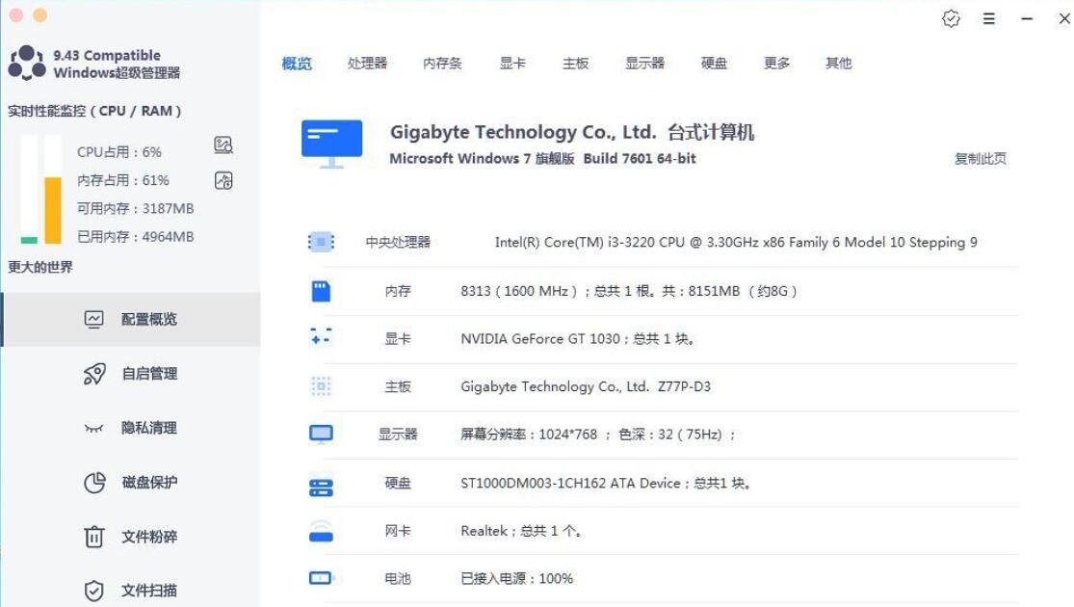The image size is (1074, 607).
Task: Open the 更多 tab
Action: tap(776, 64)
